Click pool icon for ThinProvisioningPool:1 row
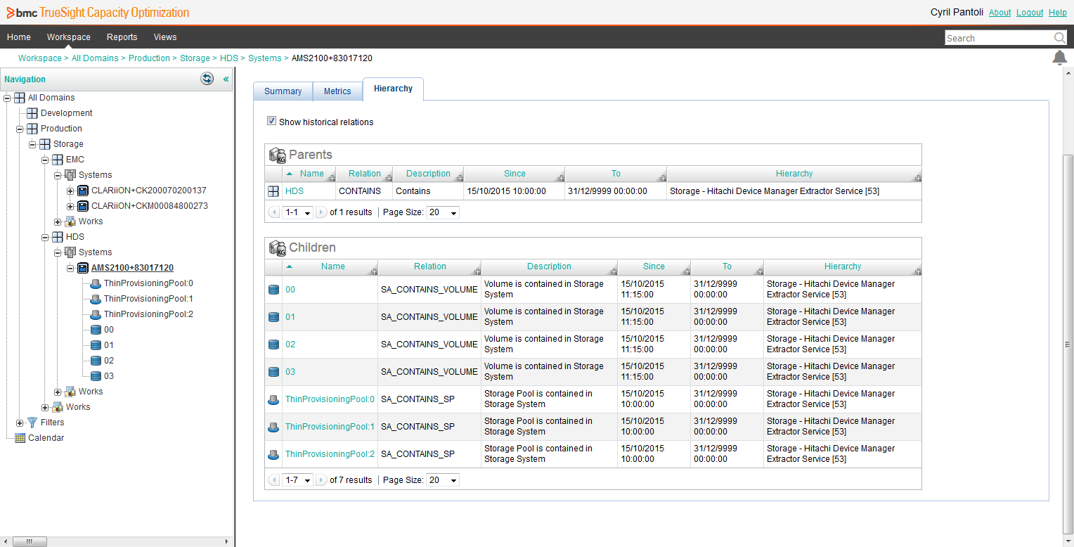 click(273, 427)
